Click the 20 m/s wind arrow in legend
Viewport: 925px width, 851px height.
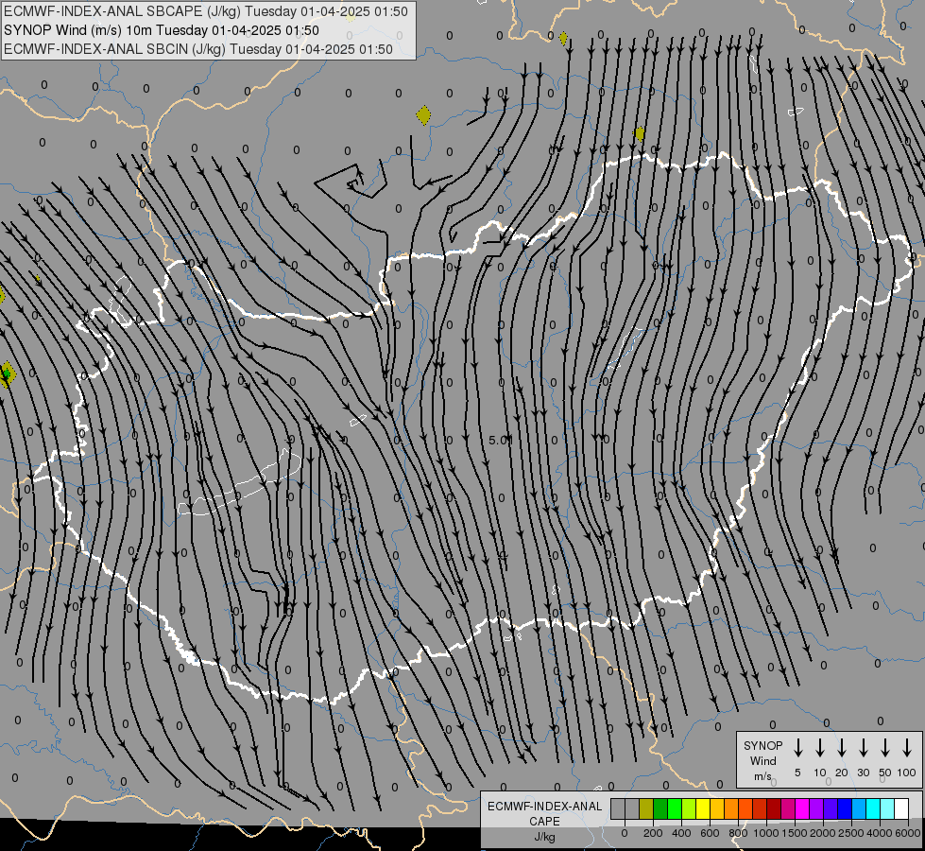(x=842, y=748)
